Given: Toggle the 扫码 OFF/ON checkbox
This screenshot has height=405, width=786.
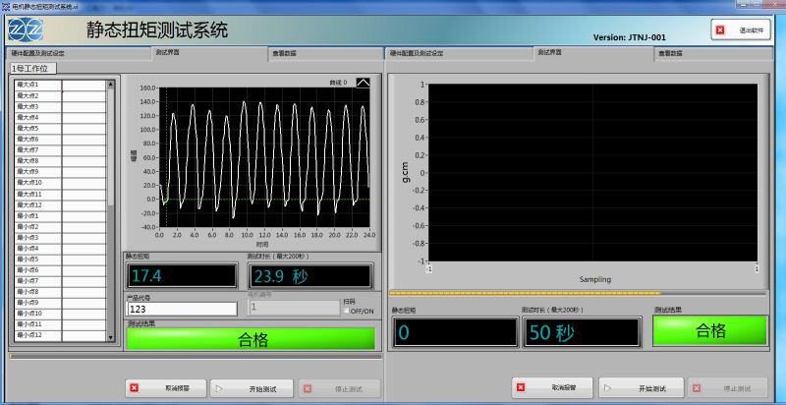Looking at the screenshot, I should pyautogui.click(x=346, y=311).
